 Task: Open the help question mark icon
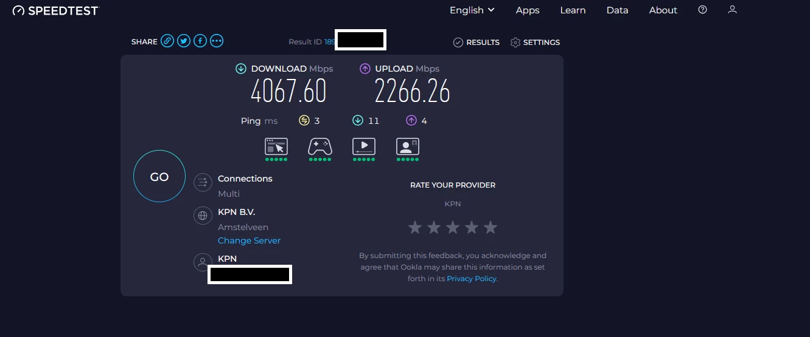(x=703, y=10)
